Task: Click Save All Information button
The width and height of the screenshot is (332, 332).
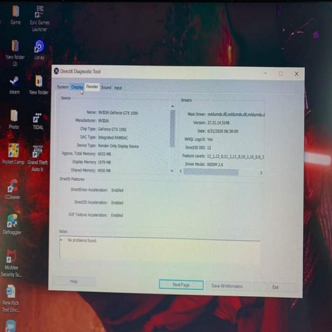Action: point(227,286)
